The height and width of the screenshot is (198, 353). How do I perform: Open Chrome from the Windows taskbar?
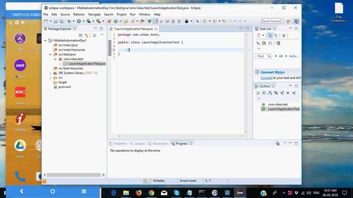151,193
